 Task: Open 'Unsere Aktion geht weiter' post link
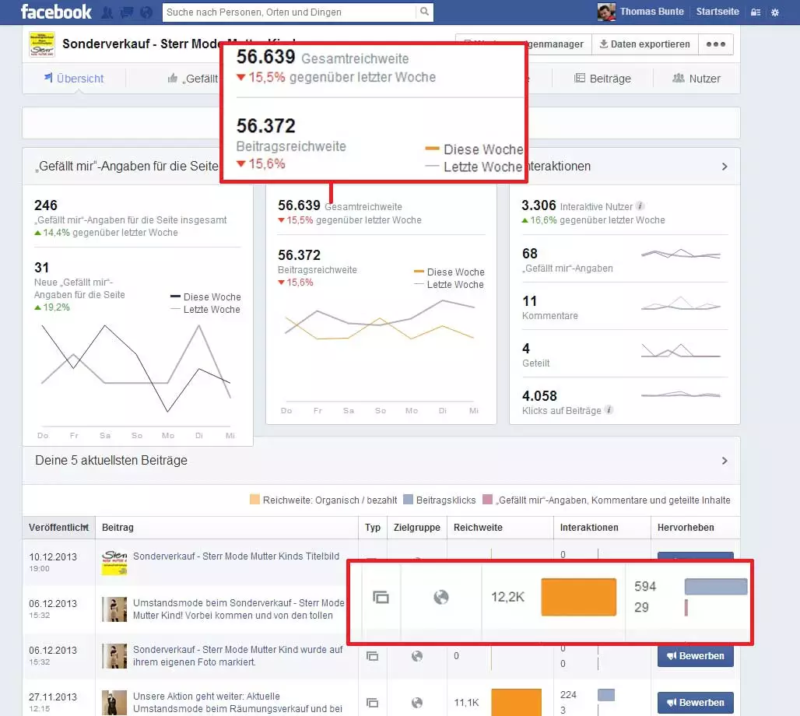[238, 703]
